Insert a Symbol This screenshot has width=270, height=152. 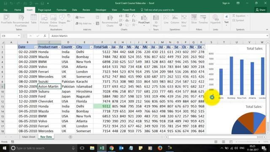point(238,20)
